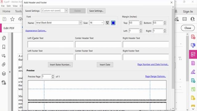This screenshot has width=197, height=111.
Task: Click Insert Bates Number button
Action: point(60,65)
